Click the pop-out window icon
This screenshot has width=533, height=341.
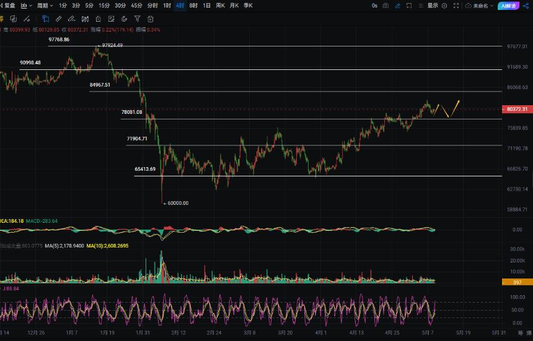[409, 6]
